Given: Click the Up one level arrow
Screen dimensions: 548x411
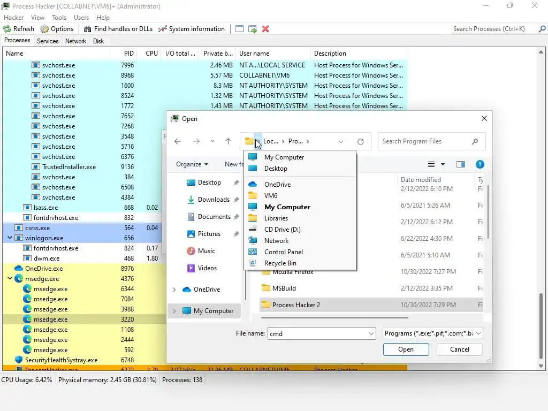Looking at the screenshot, I should [x=228, y=141].
